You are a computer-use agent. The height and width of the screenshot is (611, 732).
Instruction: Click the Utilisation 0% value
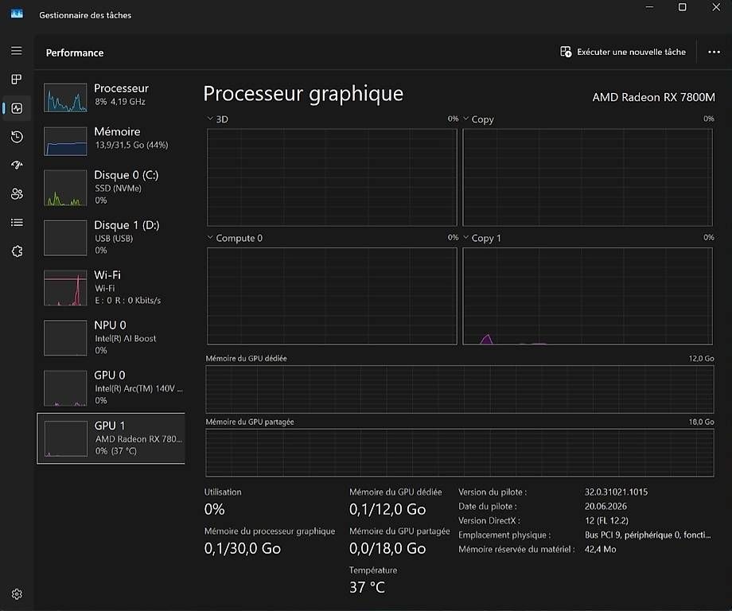[x=214, y=509]
